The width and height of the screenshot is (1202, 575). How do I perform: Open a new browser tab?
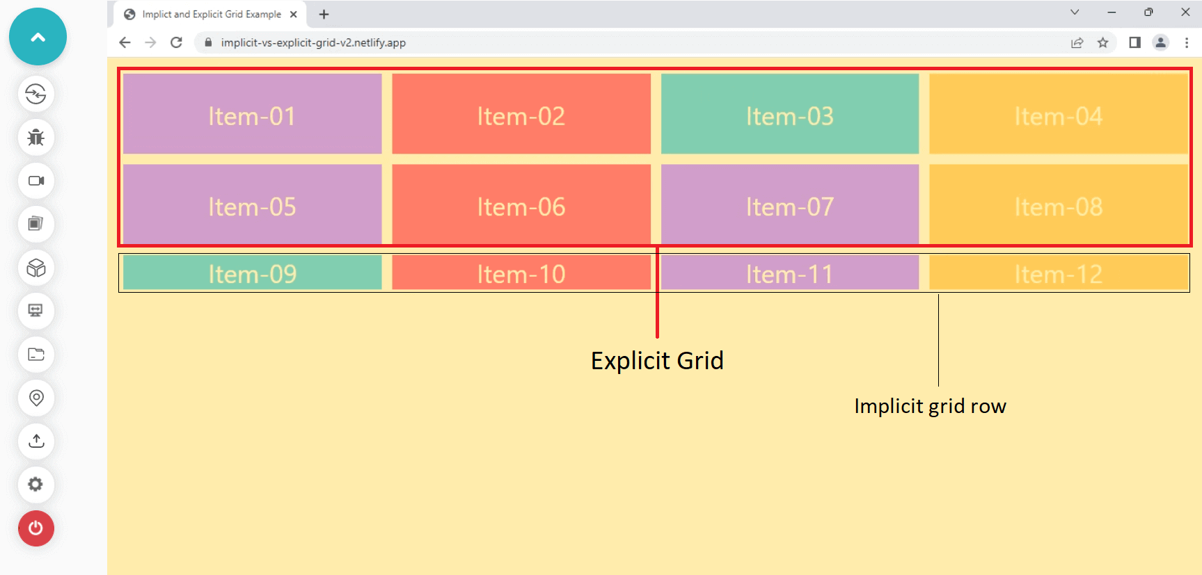pyautogui.click(x=324, y=14)
